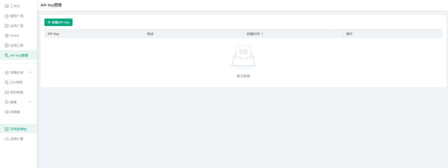Open 模型广场 via its cube icon
This screenshot has width=448, height=168.
pyautogui.click(x=7, y=16)
